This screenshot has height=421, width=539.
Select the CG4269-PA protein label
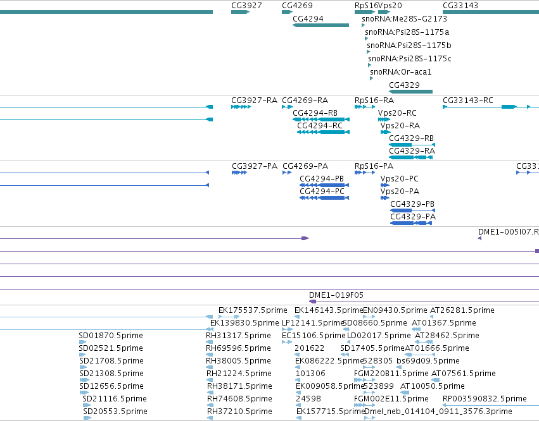[305, 166]
